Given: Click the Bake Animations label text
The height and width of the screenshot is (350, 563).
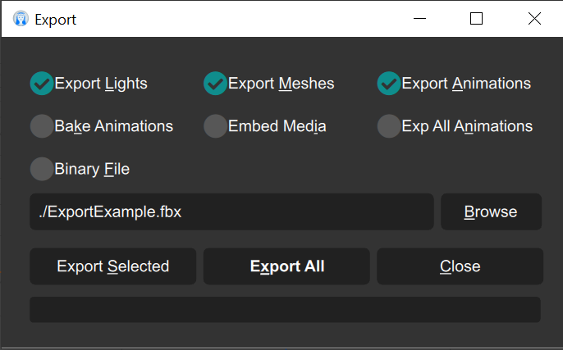Looking at the screenshot, I should pyautogui.click(x=114, y=126).
